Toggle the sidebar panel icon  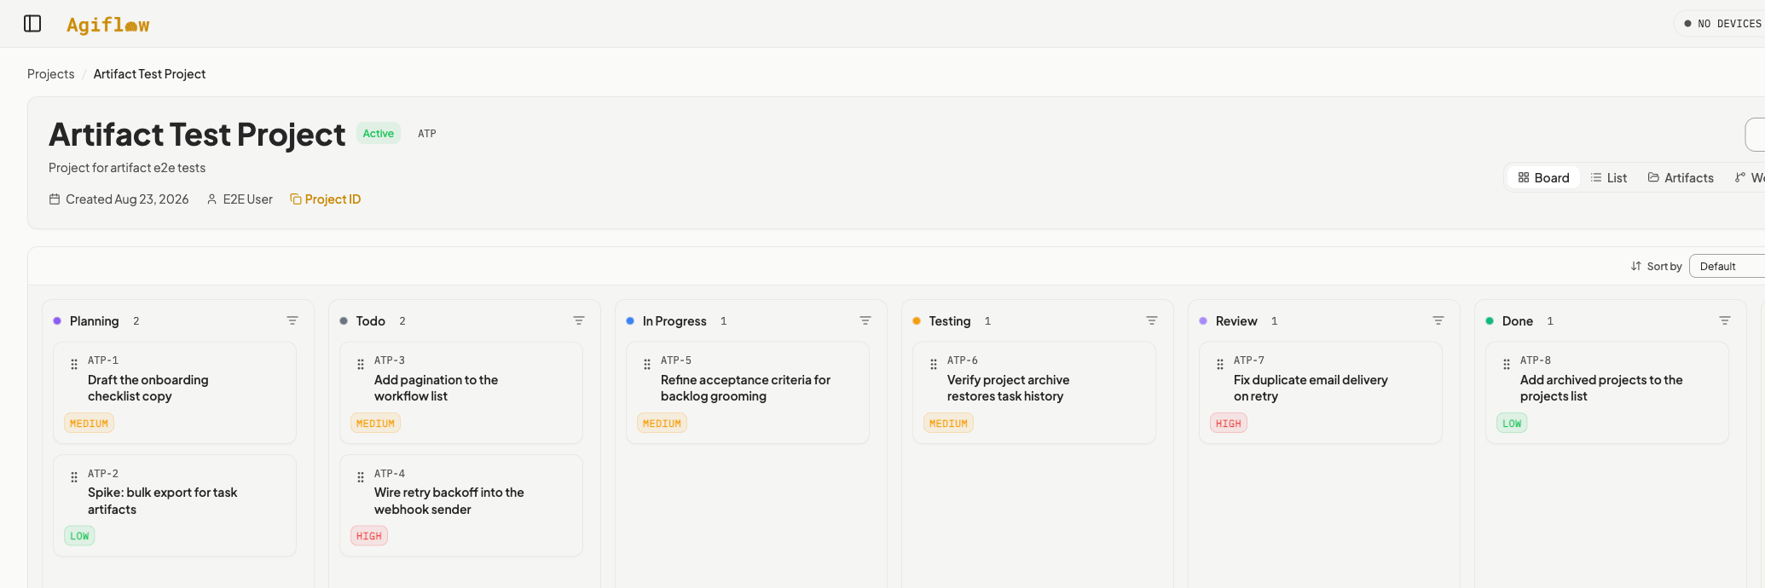click(x=32, y=24)
